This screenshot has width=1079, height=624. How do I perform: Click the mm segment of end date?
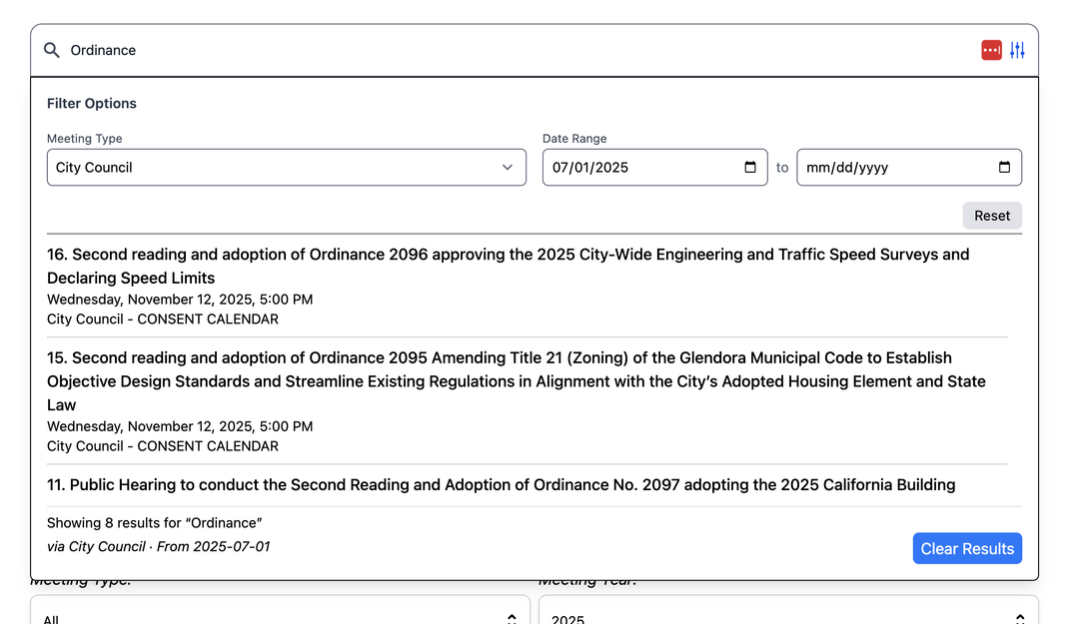coord(817,168)
